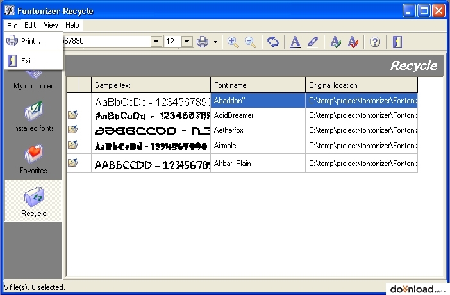Viewport: 450px width, 295px height.
Task: Open the File menu
Action: [12, 25]
